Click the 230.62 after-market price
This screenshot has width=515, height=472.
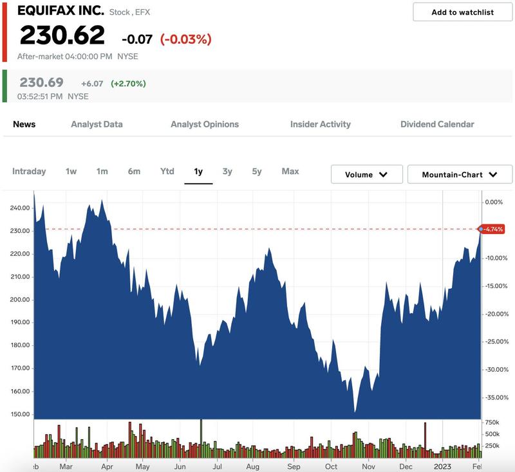(x=62, y=35)
